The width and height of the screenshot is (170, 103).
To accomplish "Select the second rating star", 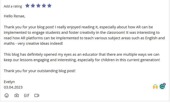I will coord(33,6).
